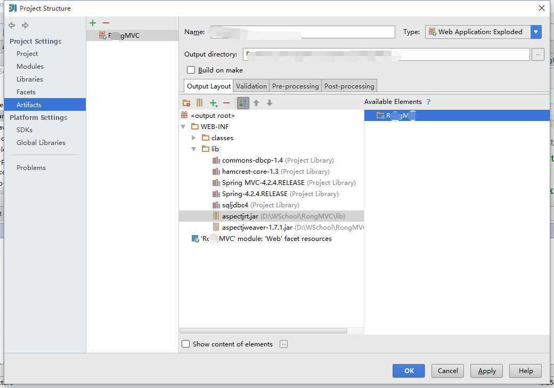Click Web facet resources module icon
The height and width of the screenshot is (388, 554).
(x=195, y=239)
